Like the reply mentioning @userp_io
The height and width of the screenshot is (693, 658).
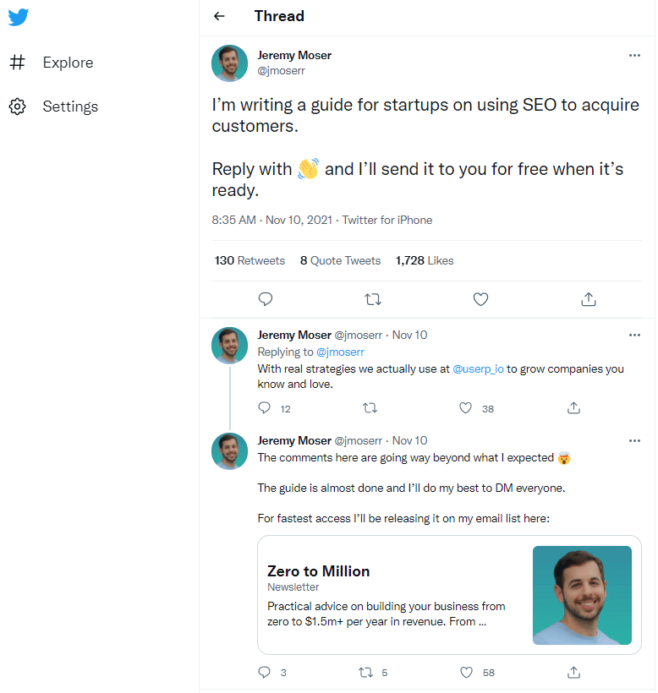[x=465, y=408]
